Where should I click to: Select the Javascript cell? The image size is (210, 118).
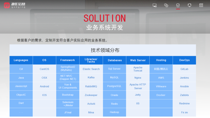pyautogui.click(x=21, y=86)
